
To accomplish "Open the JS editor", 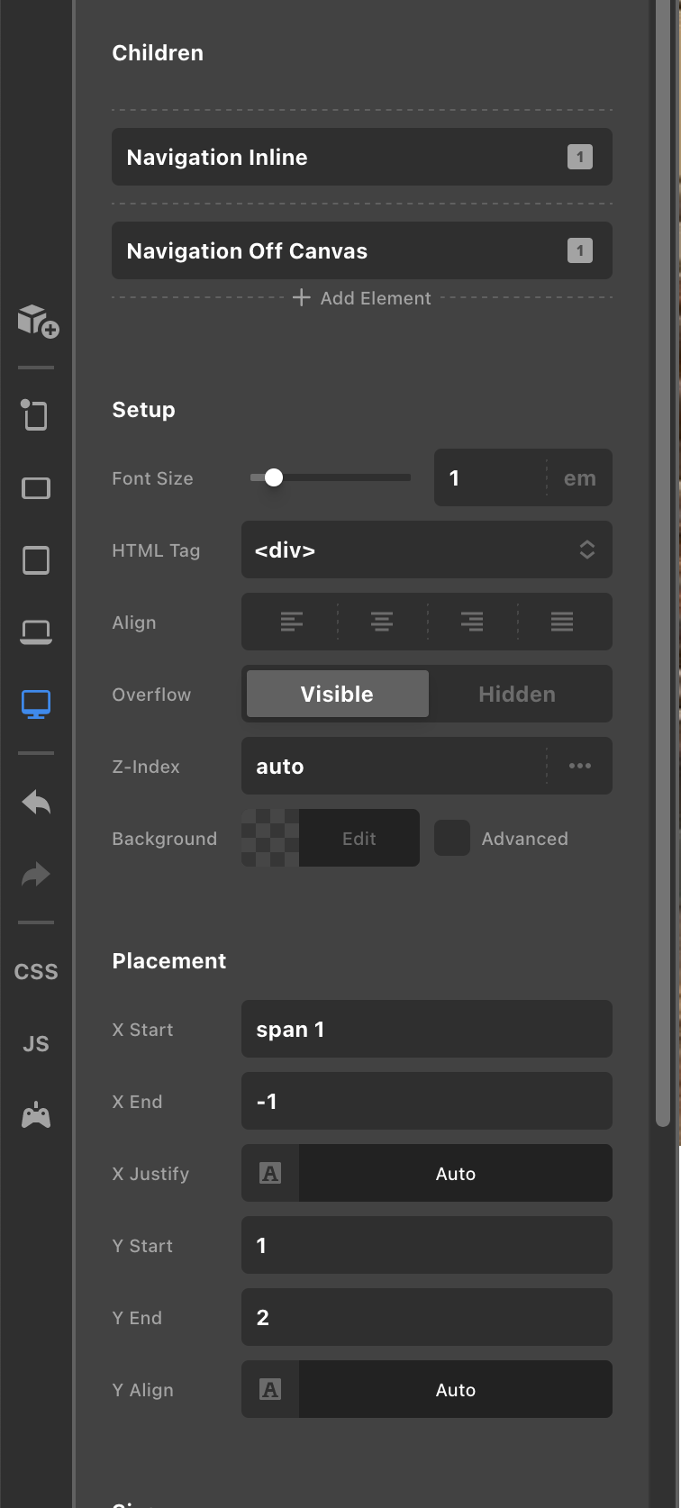I will click(36, 1044).
